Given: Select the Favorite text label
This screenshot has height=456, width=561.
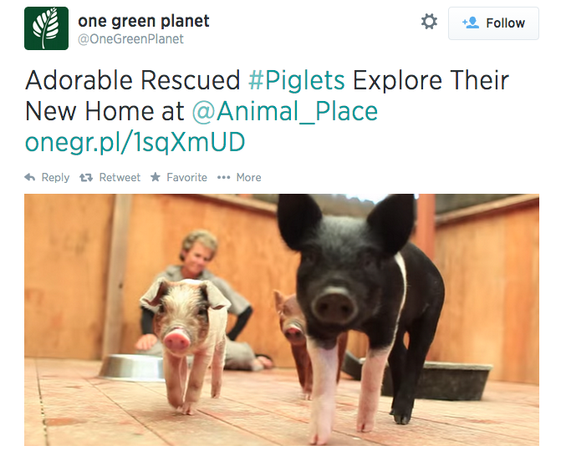Looking at the screenshot, I should [186, 177].
